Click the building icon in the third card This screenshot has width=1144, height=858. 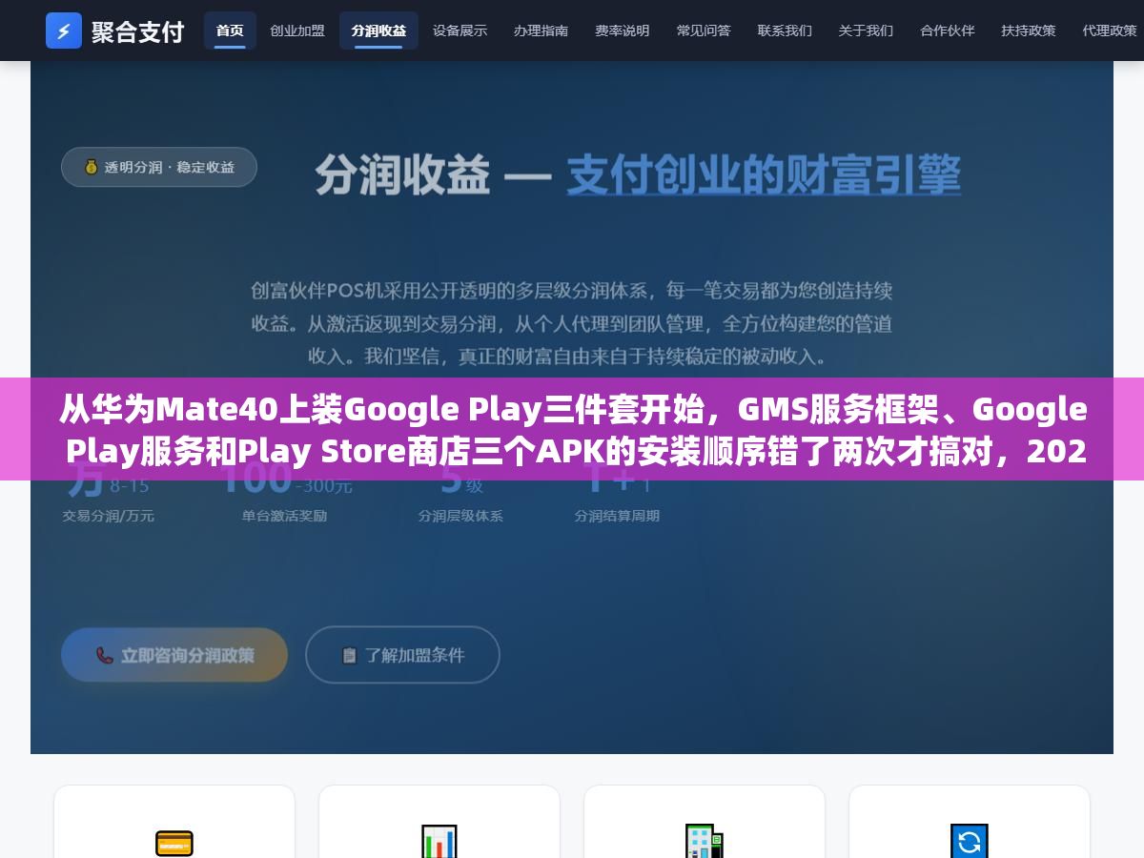pos(705,843)
